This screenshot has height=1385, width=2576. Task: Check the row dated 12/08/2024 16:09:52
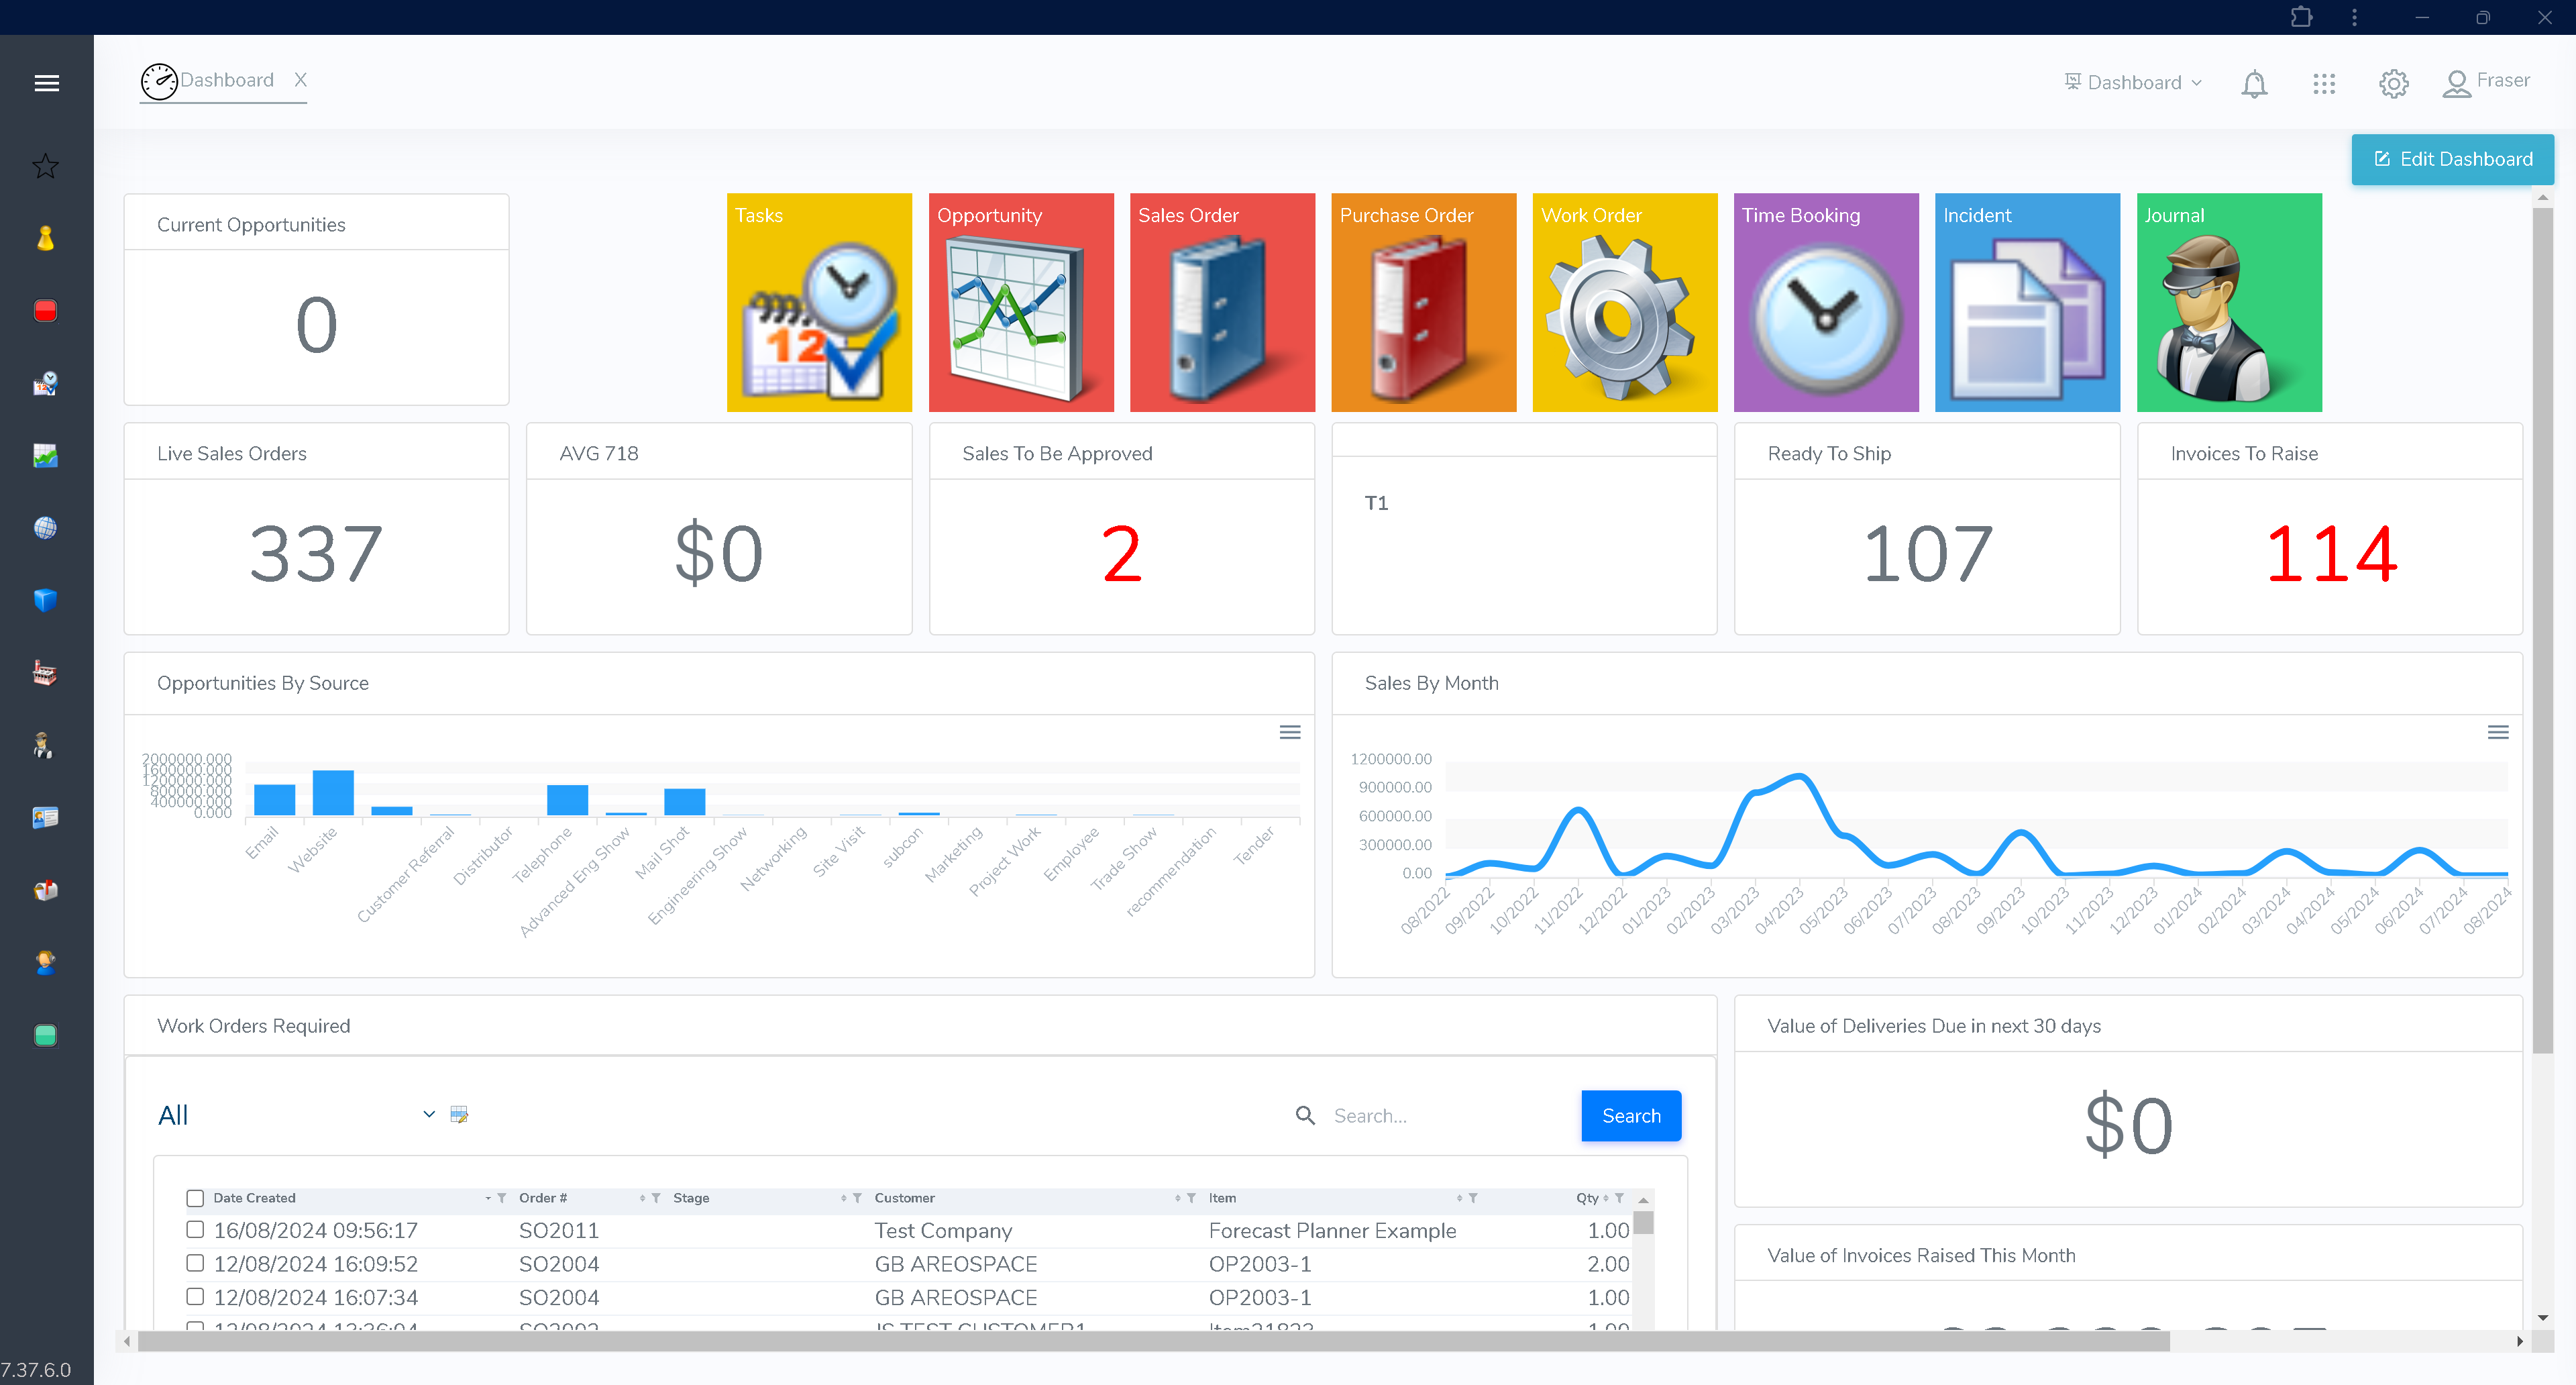click(x=195, y=1263)
